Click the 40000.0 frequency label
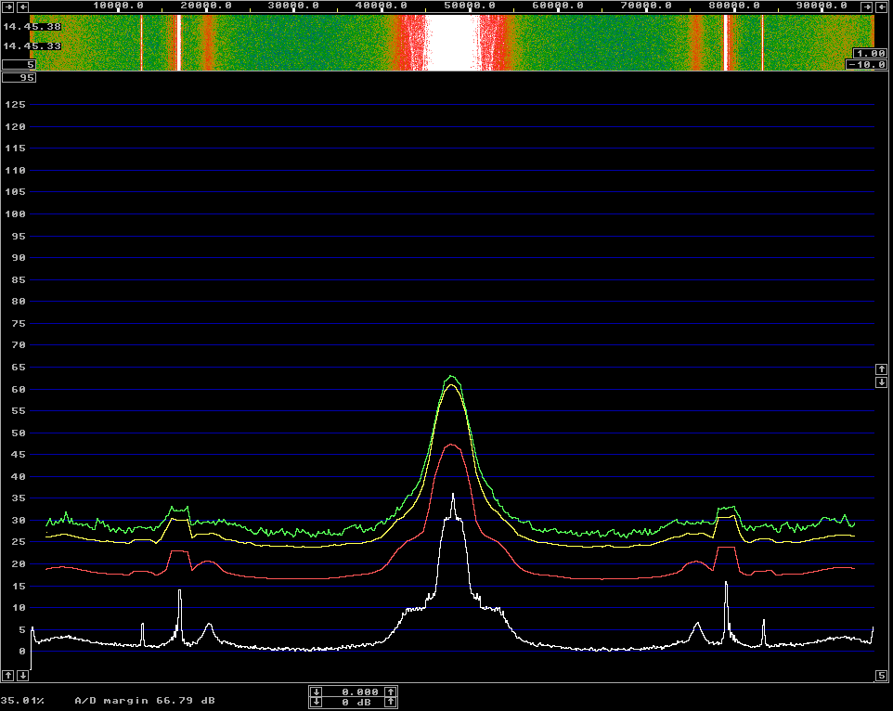This screenshot has width=893, height=711. coord(382,6)
